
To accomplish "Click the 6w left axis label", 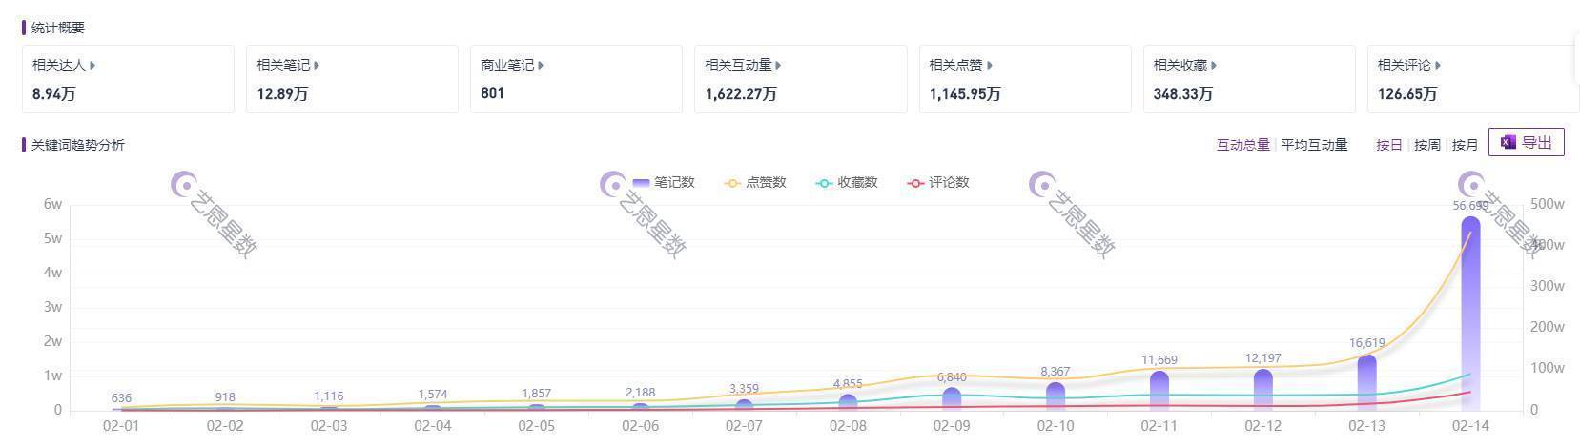I will (x=52, y=204).
